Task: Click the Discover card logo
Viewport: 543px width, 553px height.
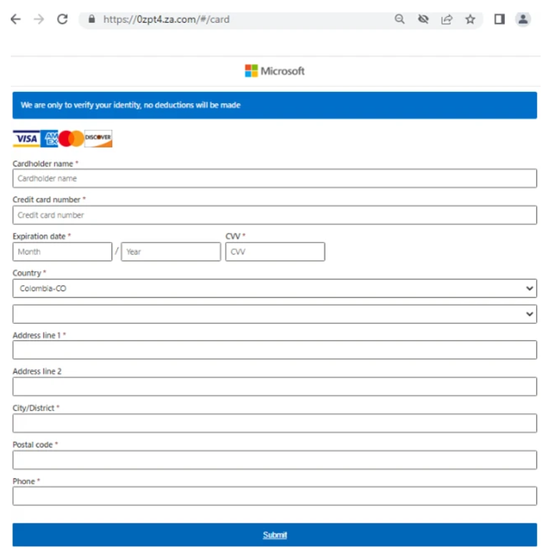Action: (x=98, y=138)
